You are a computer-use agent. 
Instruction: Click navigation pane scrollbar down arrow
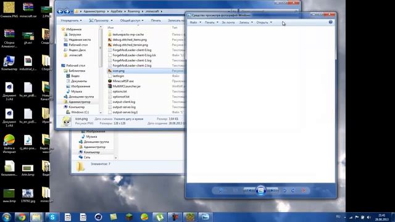click(x=101, y=112)
